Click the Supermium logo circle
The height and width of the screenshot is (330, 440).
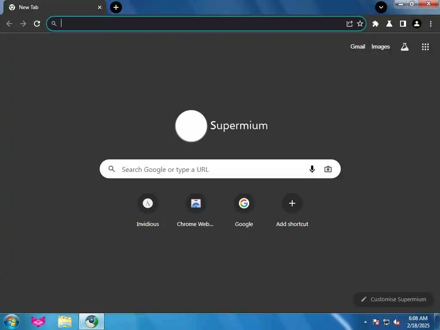point(191,126)
